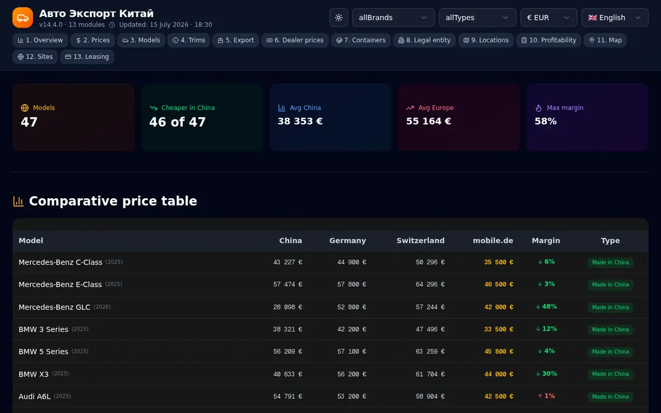The height and width of the screenshot is (413, 661).
Task: Expand the allTypes filter dropdown
Action: [478, 18]
